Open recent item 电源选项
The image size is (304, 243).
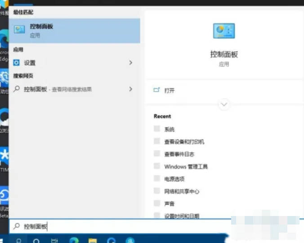point(169,179)
